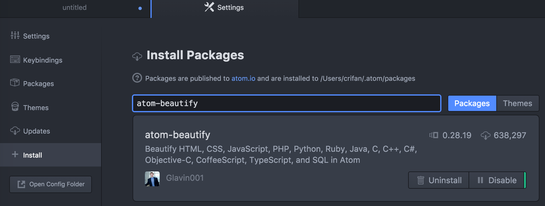Open author Glavin001 profile link
The width and height of the screenshot is (545, 206).
tap(185, 178)
